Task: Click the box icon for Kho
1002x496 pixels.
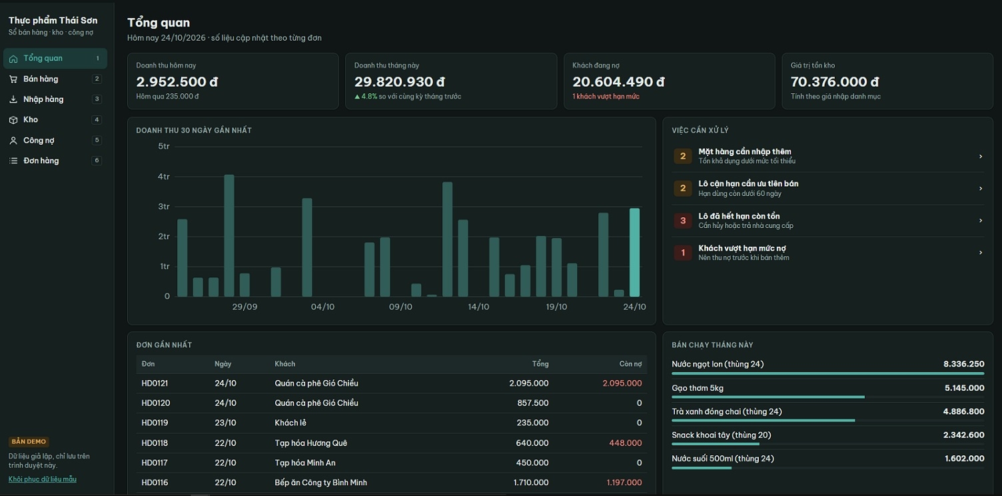Action: (x=13, y=120)
